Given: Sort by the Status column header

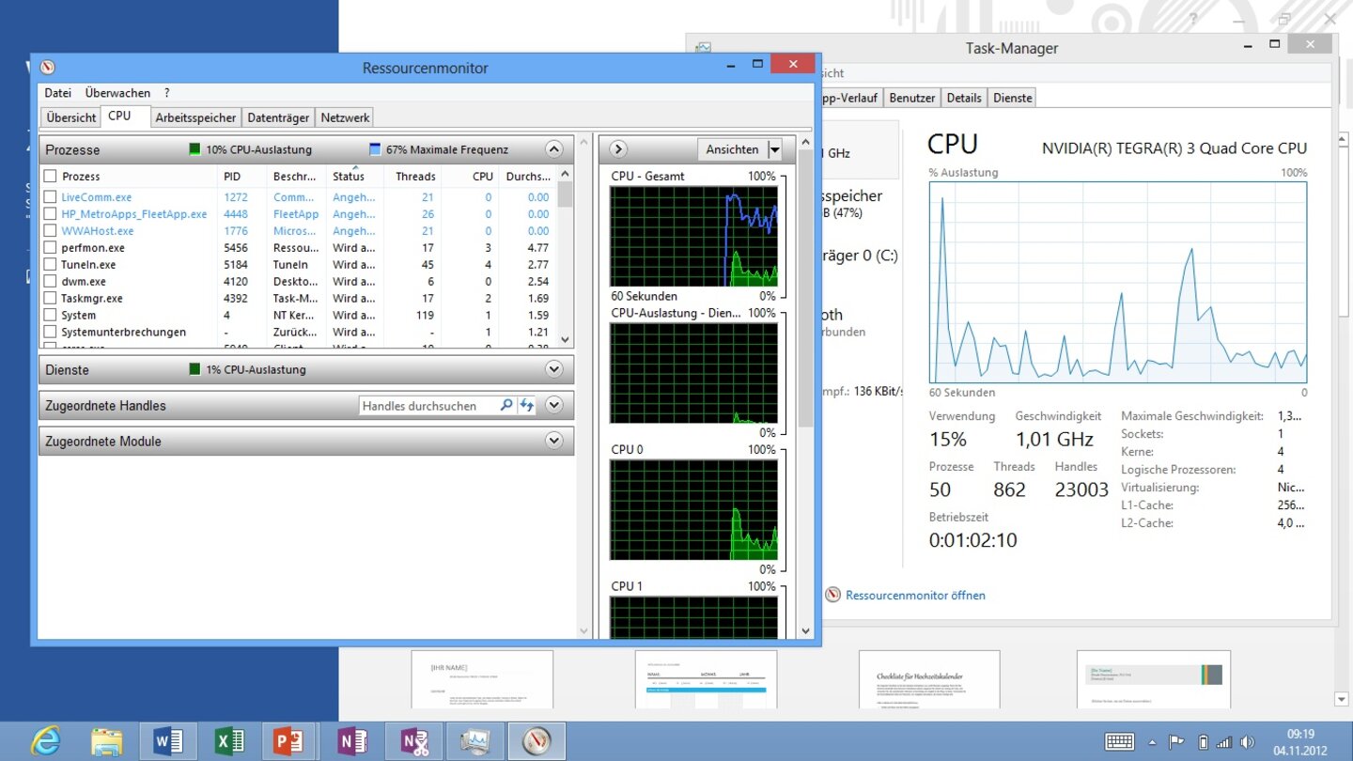Looking at the screenshot, I should click(354, 176).
